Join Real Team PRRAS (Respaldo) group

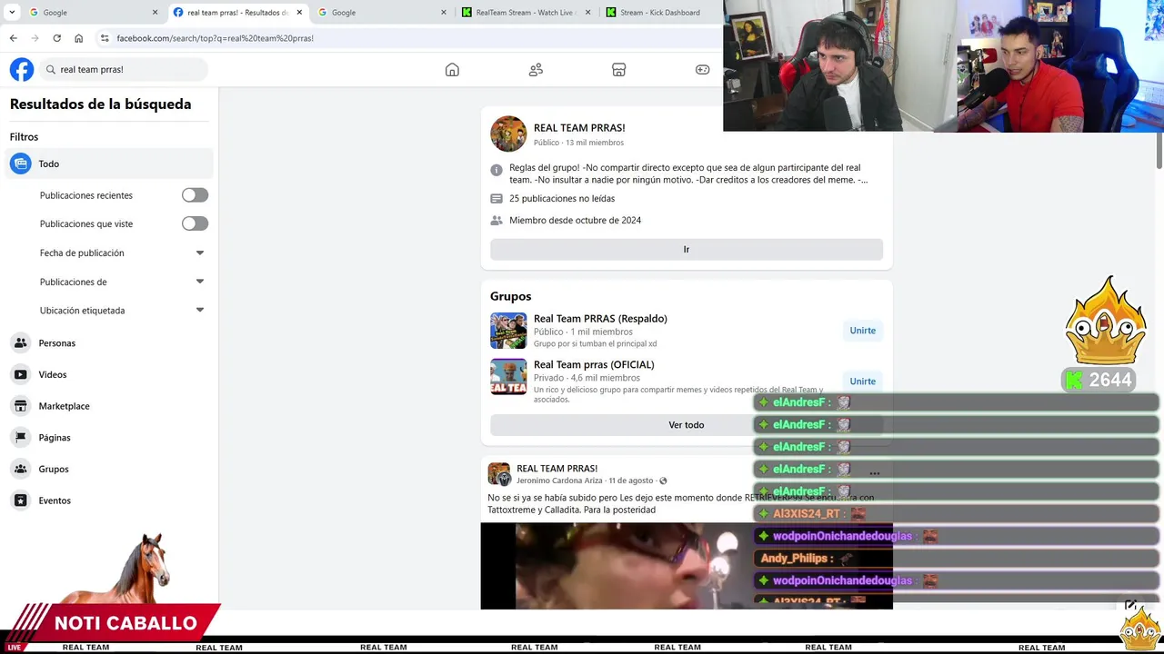(x=863, y=331)
